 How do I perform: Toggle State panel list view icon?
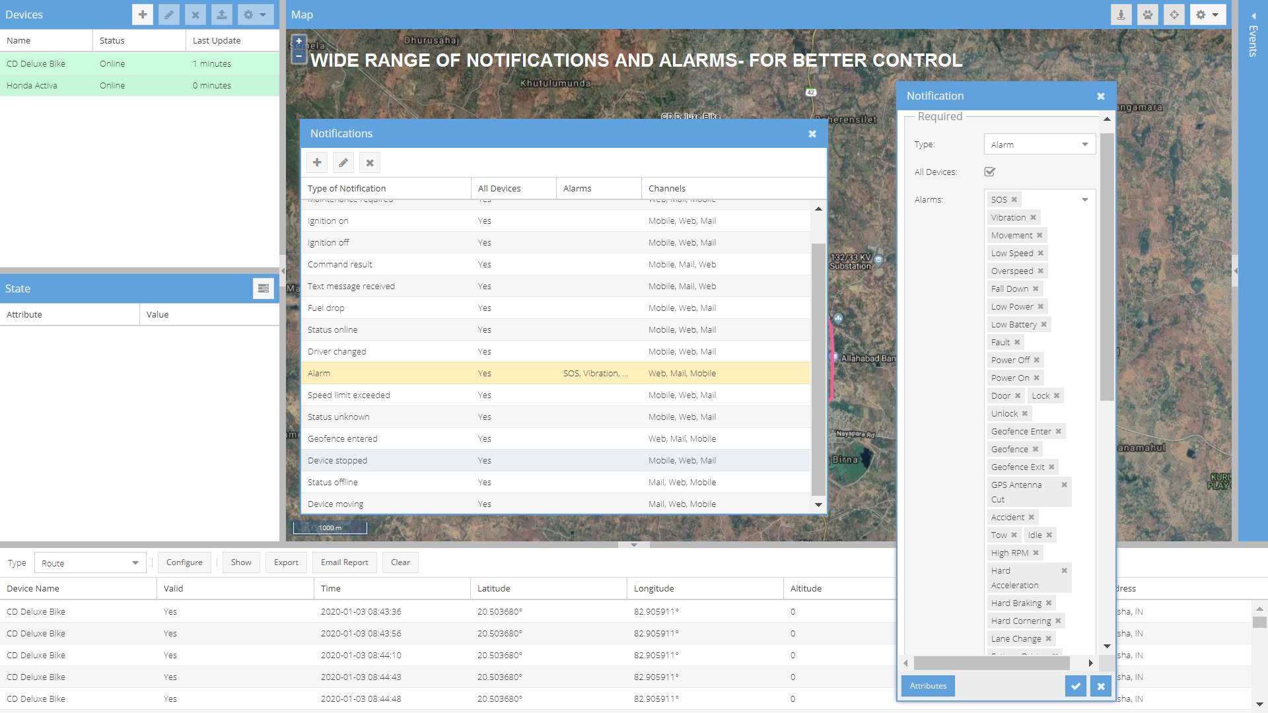tap(264, 289)
